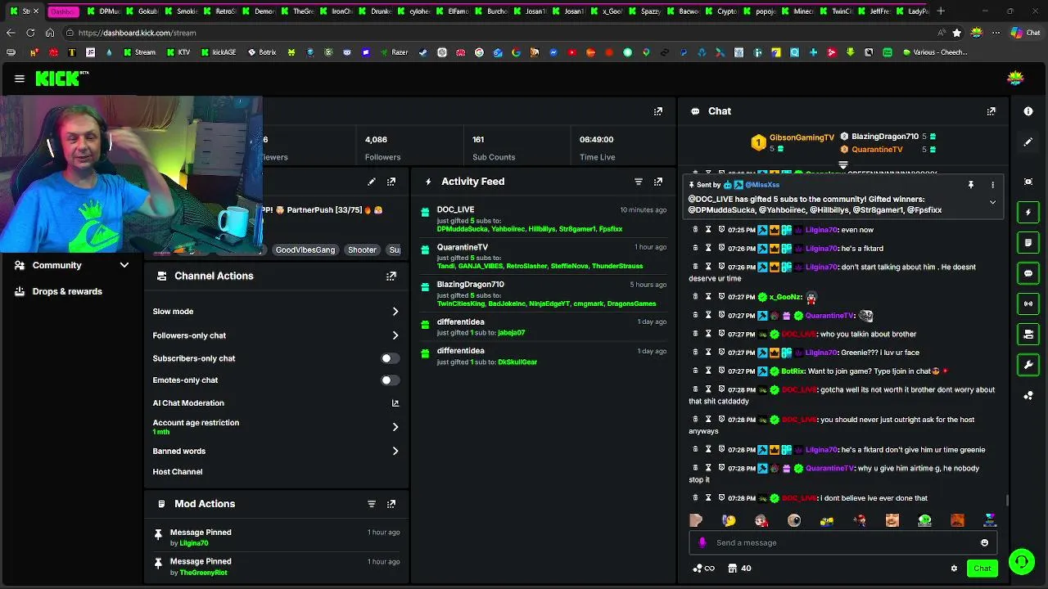Viewport: 1048px width, 589px height.
Task: Open Drops & rewards in sidebar
Action: [67, 291]
